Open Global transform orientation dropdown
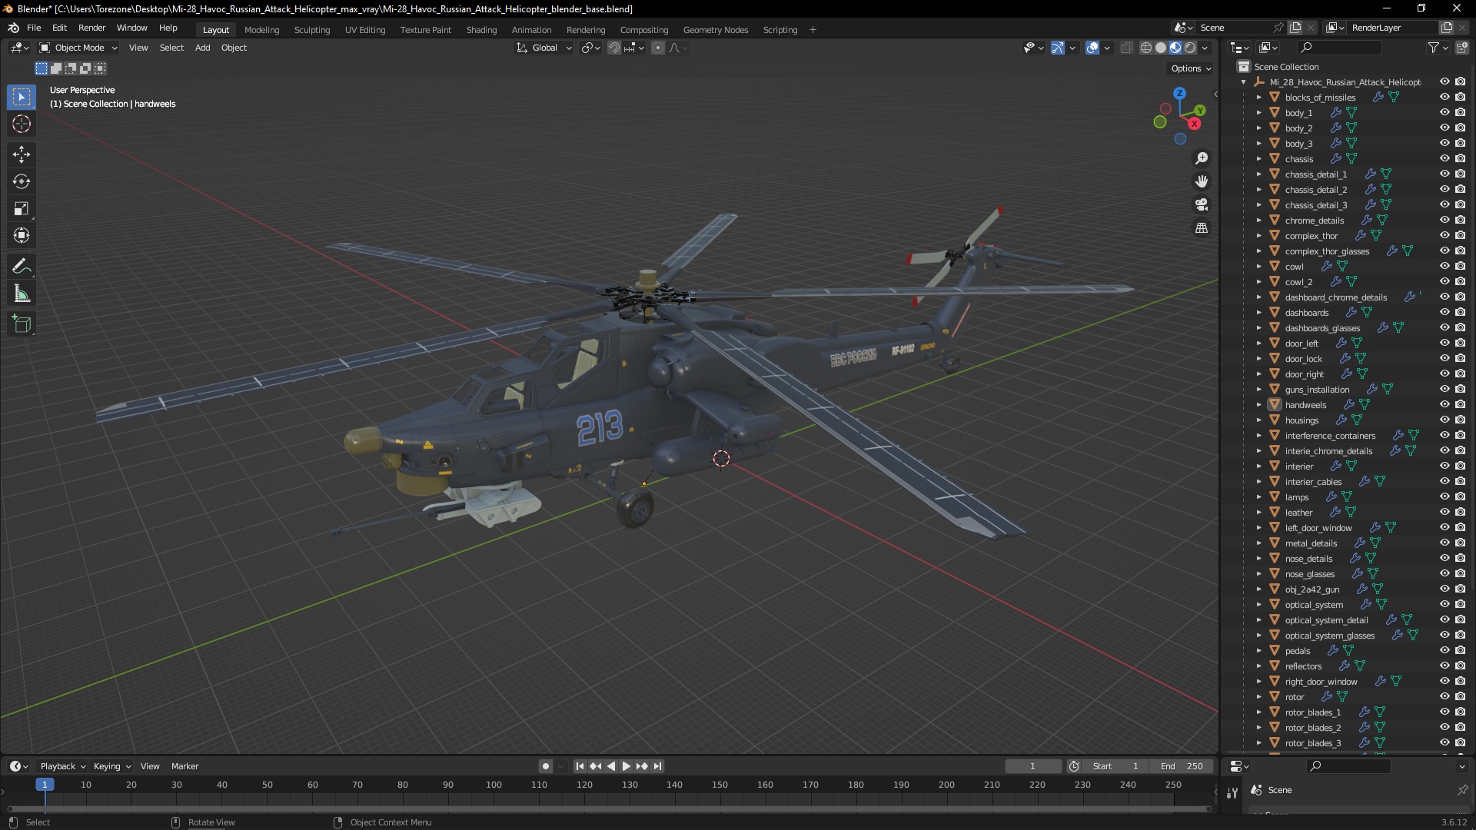Image resolution: width=1476 pixels, height=830 pixels. (544, 48)
